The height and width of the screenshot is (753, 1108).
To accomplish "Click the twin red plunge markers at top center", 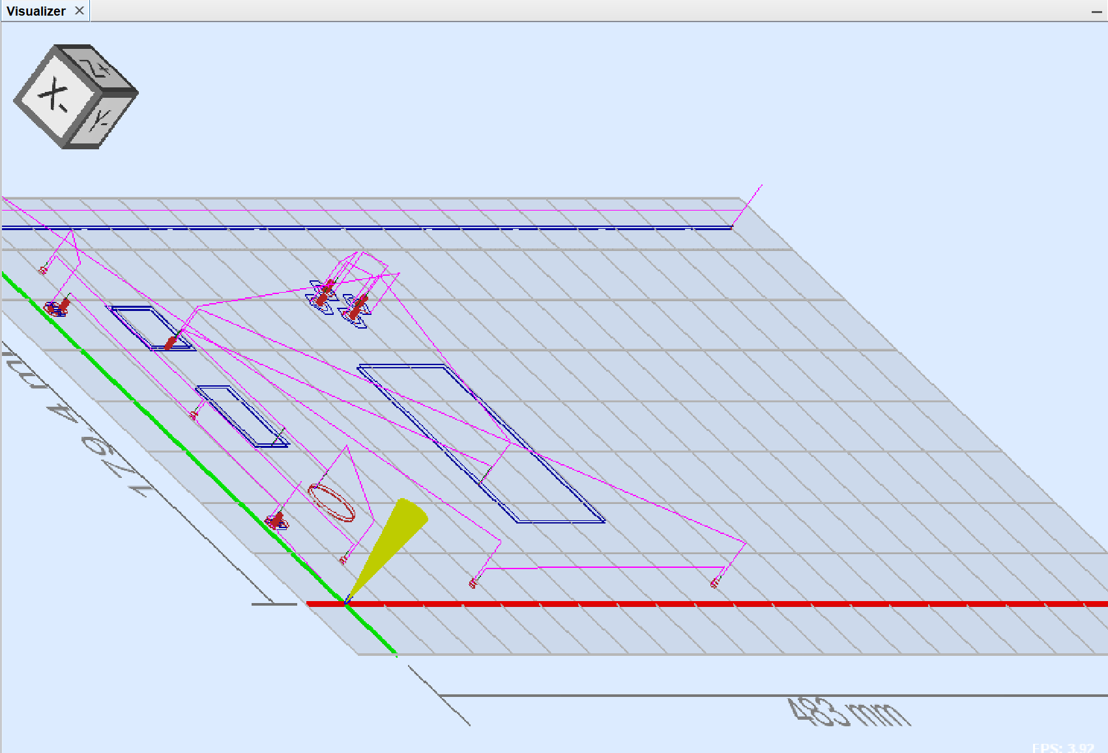I will pyautogui.click(x=339, y=300).
